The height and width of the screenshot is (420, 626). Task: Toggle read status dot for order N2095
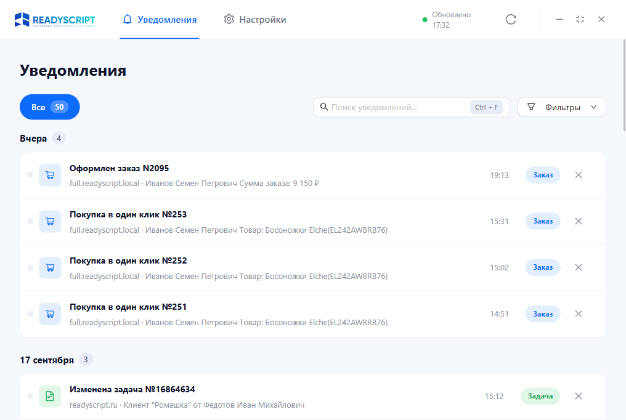[x=30, y=175]
